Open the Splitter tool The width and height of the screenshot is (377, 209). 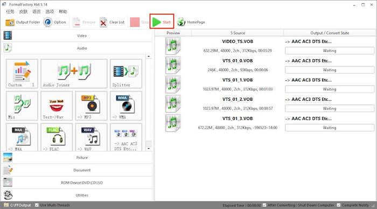point(126,74)
